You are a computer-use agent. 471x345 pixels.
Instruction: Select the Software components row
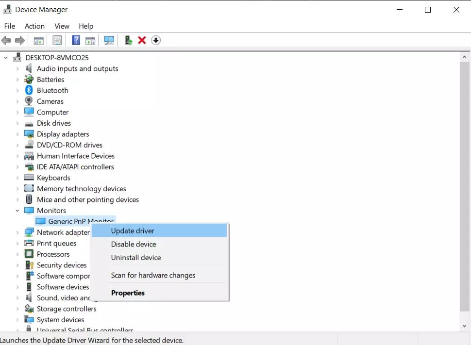[x=63, y=276]
